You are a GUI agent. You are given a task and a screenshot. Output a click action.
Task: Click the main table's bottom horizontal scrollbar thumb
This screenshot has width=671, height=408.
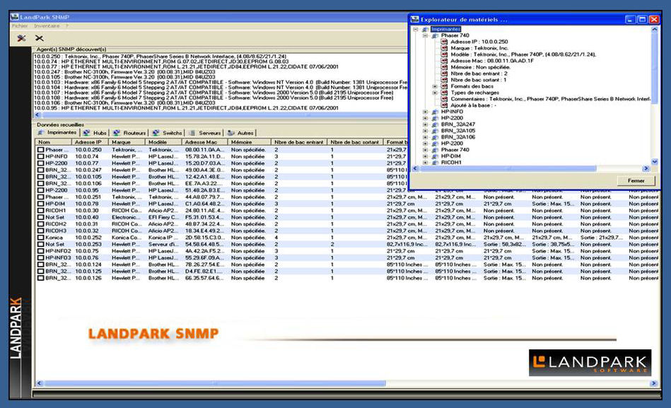coord(215,383)
